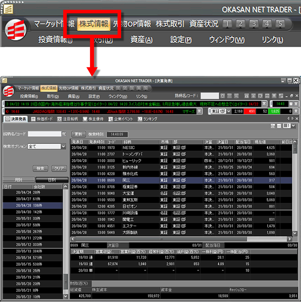
Task: Click the left panel 銘柄名/コード input field
Action: point(45,134)
